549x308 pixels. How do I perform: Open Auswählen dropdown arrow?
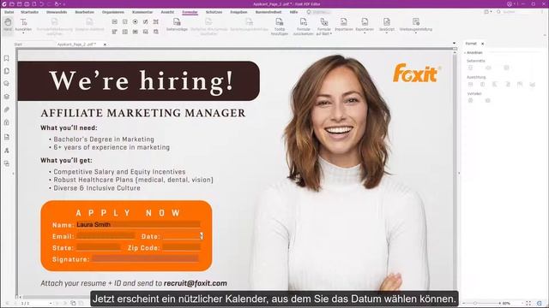tap(23, 33)
